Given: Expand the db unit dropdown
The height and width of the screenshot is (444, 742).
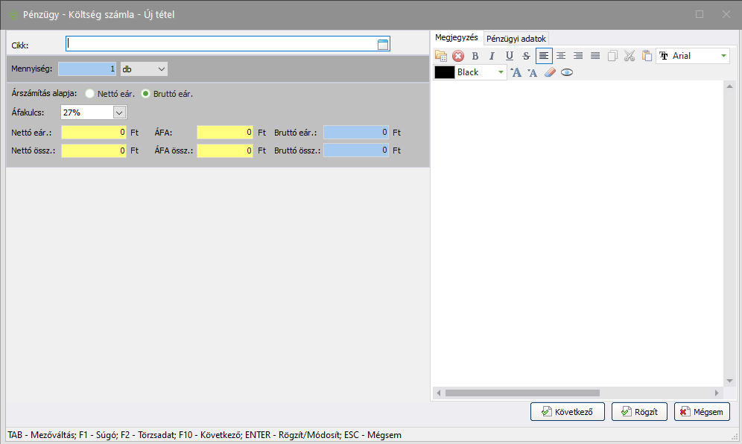Looking at the screenshot, I should (162, 69).
